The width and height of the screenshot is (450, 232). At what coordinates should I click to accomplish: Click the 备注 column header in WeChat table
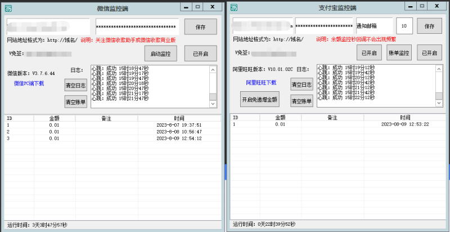[x=106, y=118]
